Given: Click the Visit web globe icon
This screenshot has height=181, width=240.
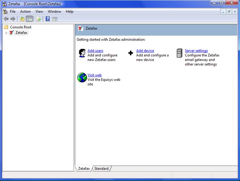Looking at the screenshot, I should pos(82,77).
